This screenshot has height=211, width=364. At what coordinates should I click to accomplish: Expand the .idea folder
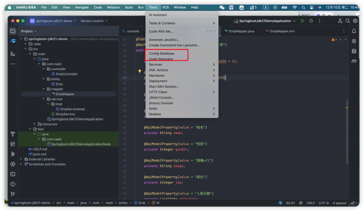[x=25, y=44]
